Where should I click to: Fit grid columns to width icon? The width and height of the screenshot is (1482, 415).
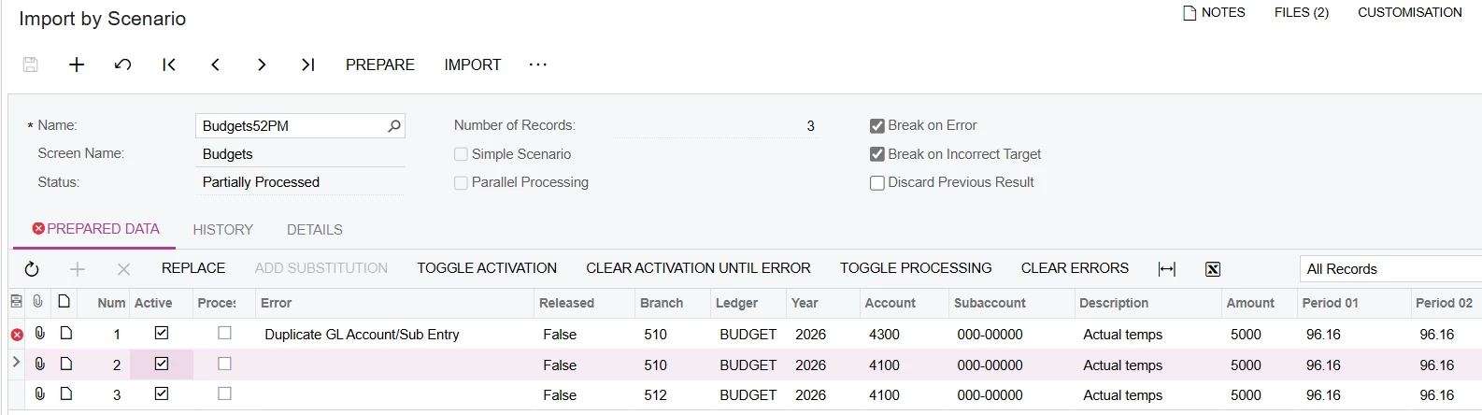point(1166,269)
